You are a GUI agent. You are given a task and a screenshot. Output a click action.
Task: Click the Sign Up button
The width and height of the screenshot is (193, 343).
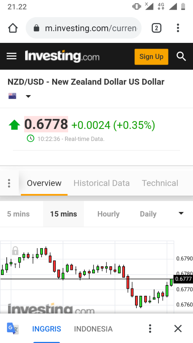pos(151,57)
